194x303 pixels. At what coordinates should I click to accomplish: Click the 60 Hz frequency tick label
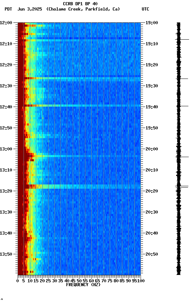(92, 281)
